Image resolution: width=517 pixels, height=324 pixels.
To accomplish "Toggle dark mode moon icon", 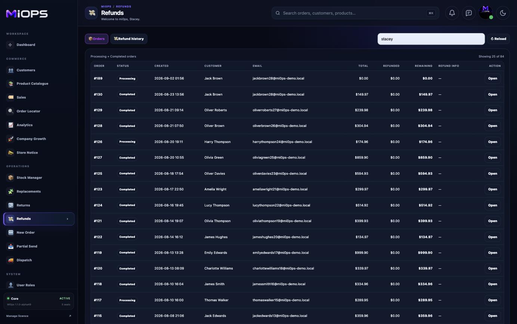I will [x=503, y=13].
